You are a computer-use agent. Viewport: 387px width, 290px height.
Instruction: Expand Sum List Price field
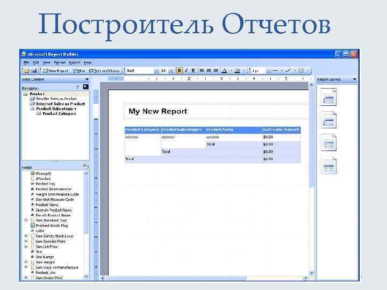(x=26, y=247)
